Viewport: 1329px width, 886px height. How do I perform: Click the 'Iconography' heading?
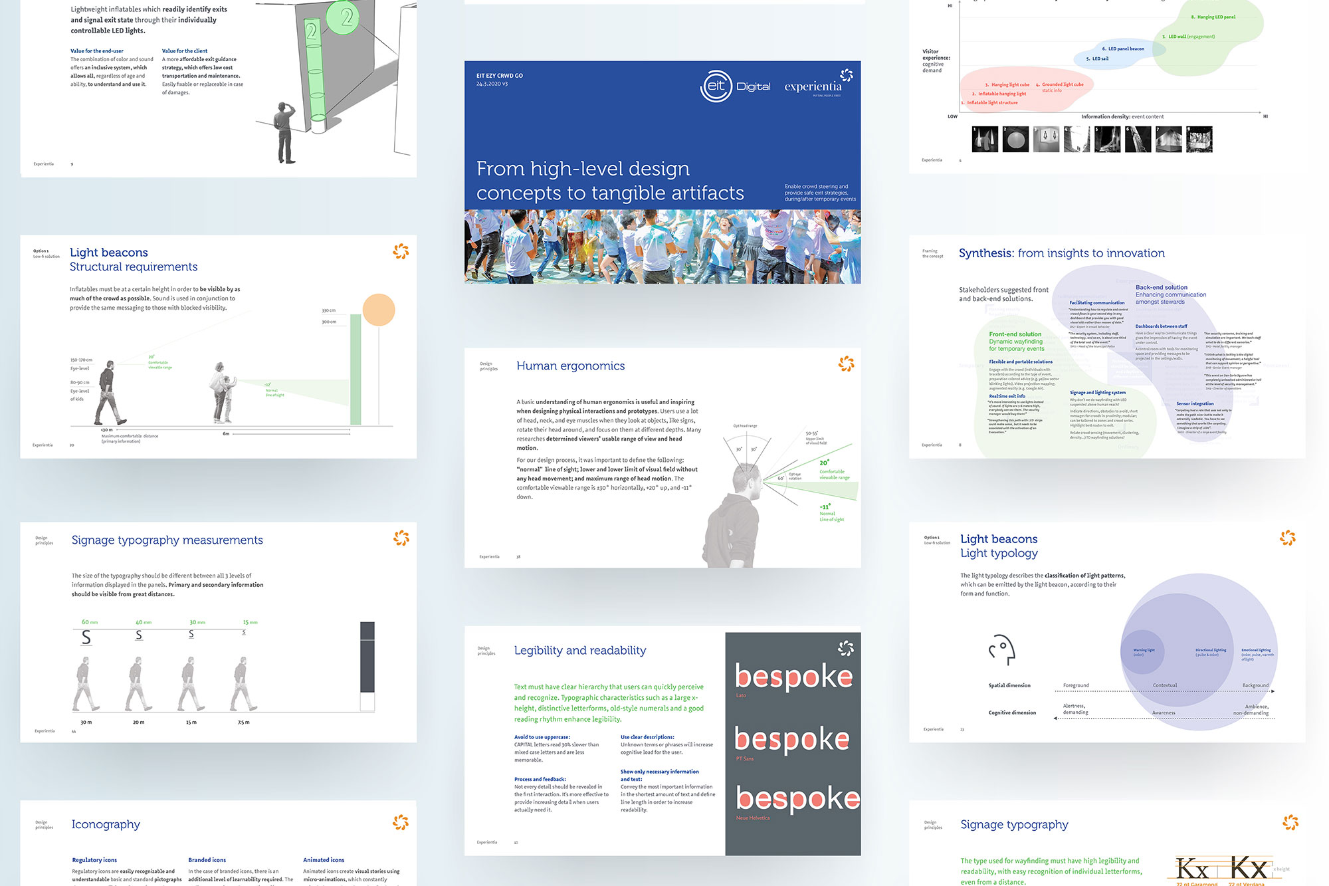click(x=106, y=824)
